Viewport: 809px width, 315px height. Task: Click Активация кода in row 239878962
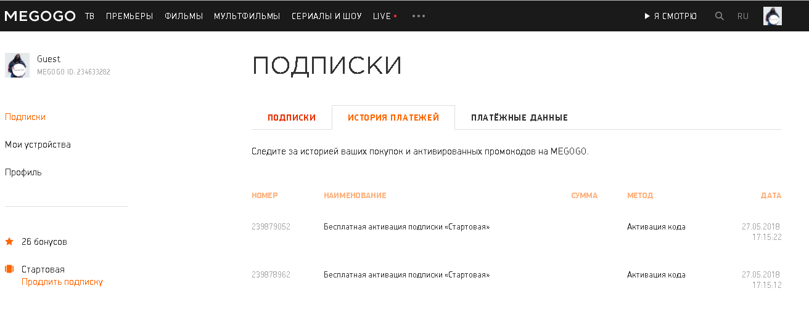pyautogui.click(x=656, y=275)
